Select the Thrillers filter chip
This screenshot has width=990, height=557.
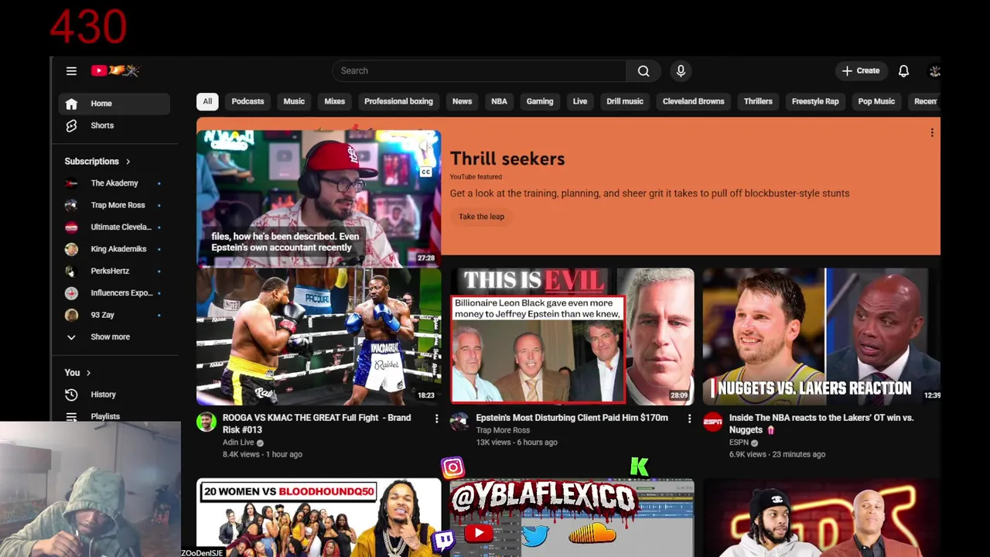click(x=758, y=101)
